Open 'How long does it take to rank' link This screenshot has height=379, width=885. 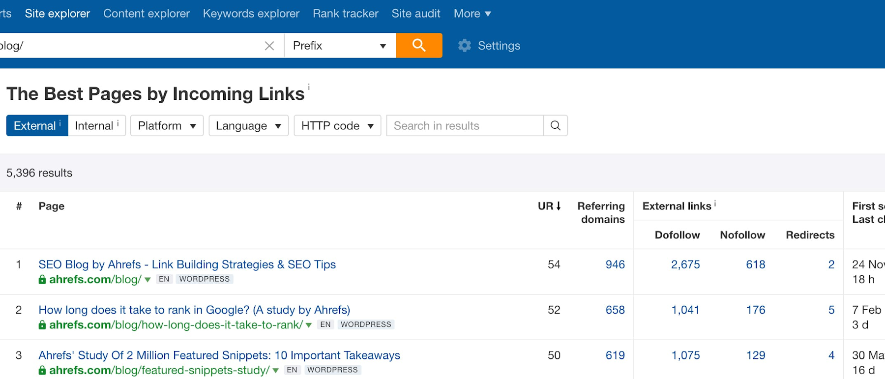pyautogui.click(x=194, y=310)
